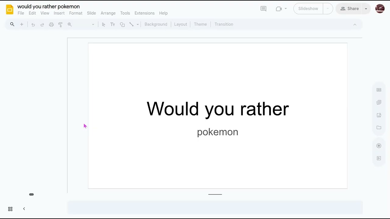Click the speaker notes field
This screenshot has height=219, width=390.
215,207
